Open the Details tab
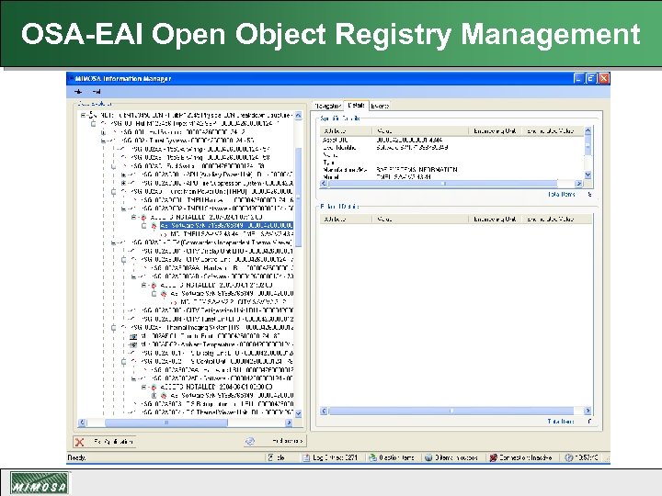The image size is (662, 496). (x=356, y=105)
